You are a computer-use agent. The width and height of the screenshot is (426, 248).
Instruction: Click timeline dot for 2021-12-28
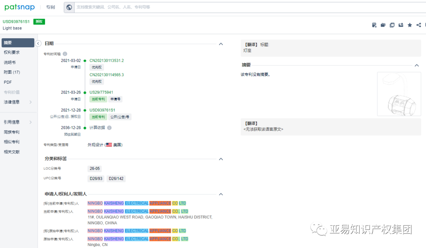pyautogui.click(x=85, y=111)
